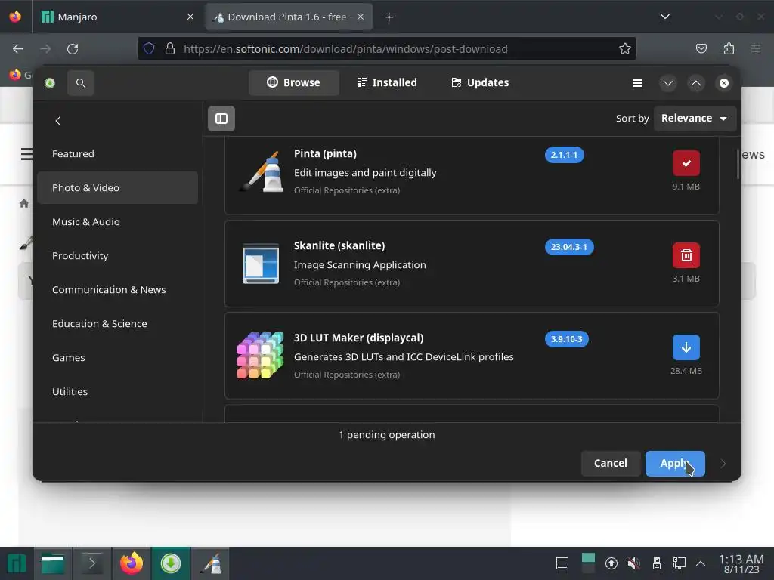Switch to the Manjaro browser tab

click(119, 17)
